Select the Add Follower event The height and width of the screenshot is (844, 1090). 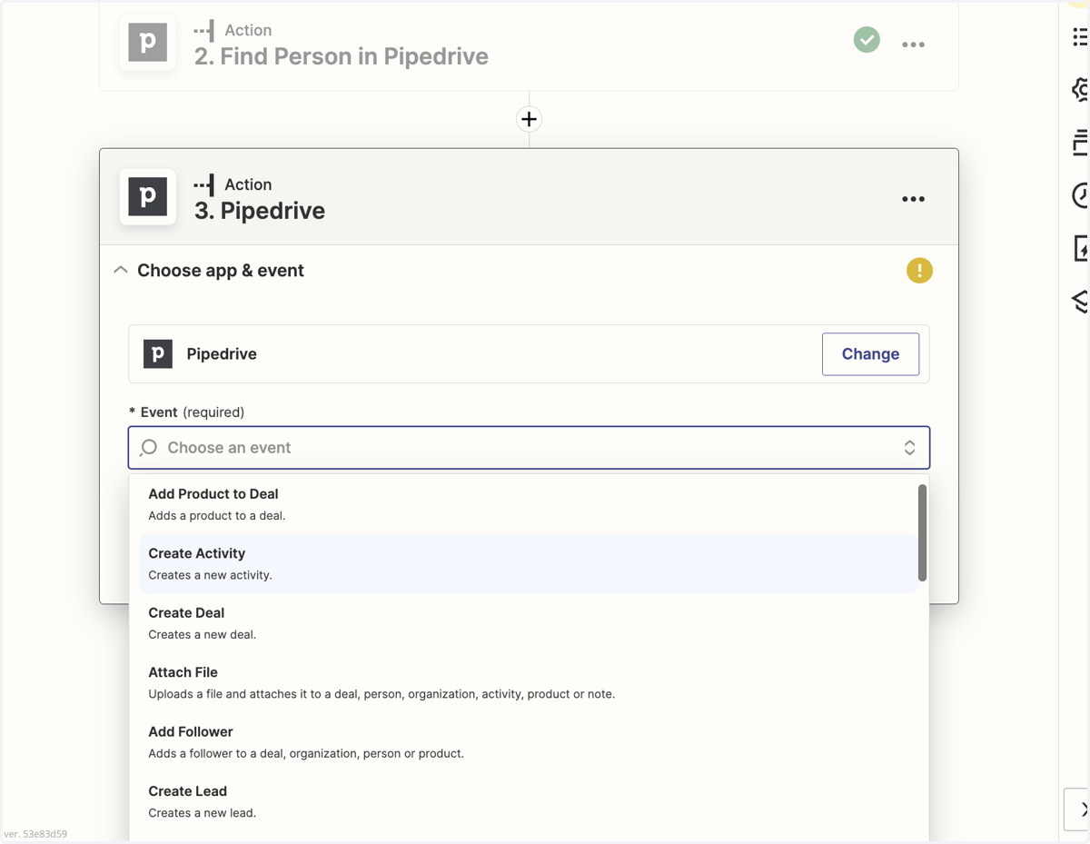point(529,742)
